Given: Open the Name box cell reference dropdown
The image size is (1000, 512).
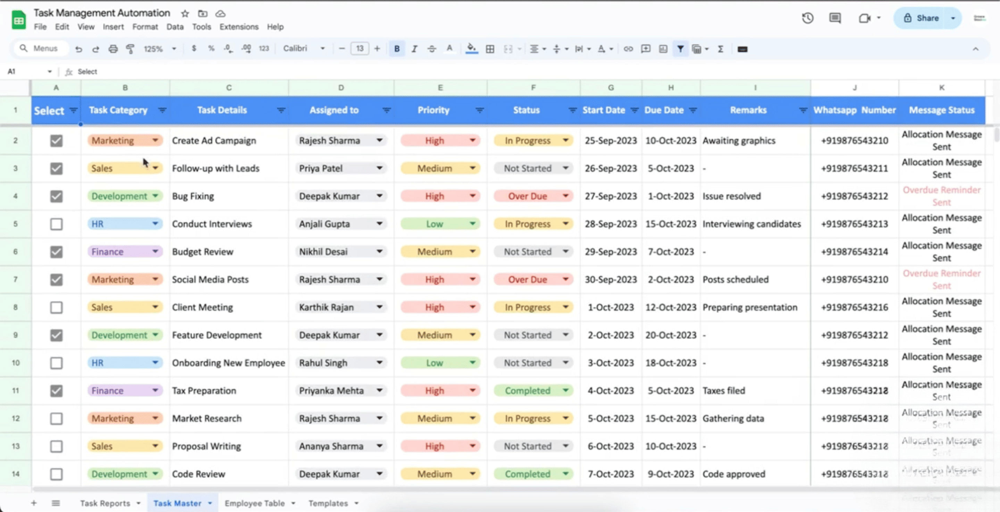Looking at the screenshot, I should [50, 72].
